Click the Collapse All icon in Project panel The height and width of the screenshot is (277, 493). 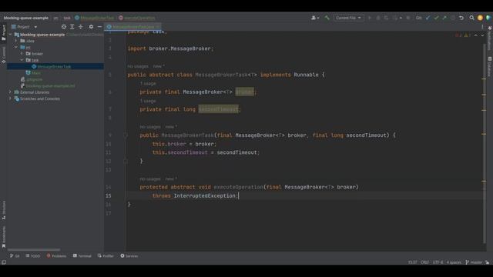[x=80, y=27]
